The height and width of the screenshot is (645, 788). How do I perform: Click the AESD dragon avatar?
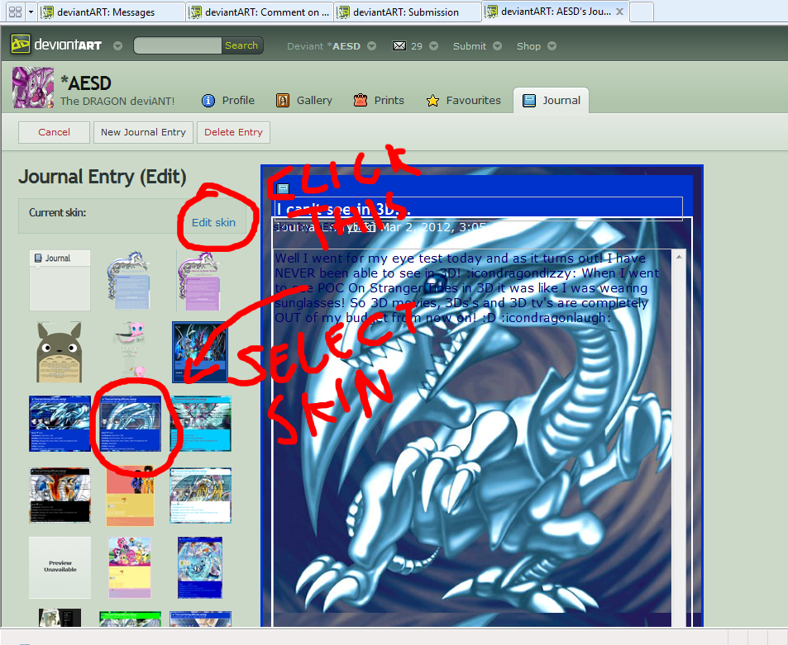pos(33,88)
